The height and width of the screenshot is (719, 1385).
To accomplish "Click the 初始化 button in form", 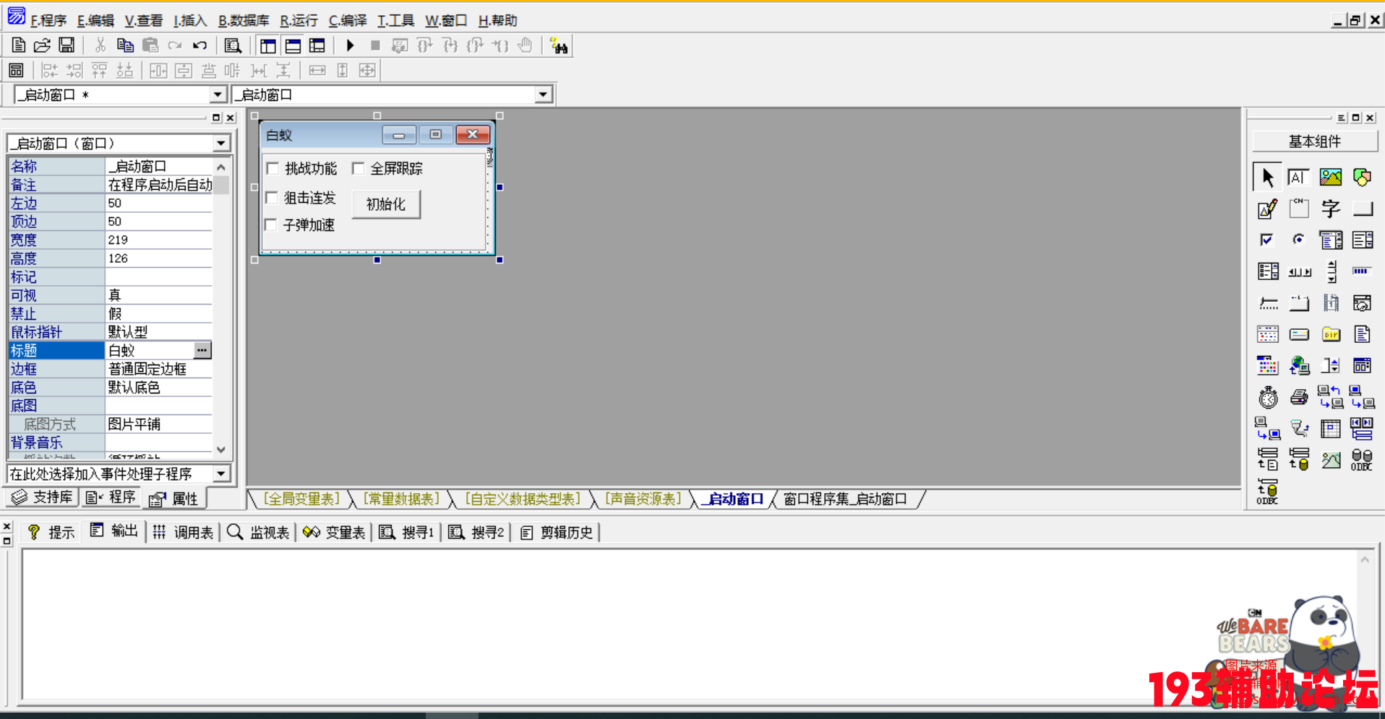I will (386, 204).
